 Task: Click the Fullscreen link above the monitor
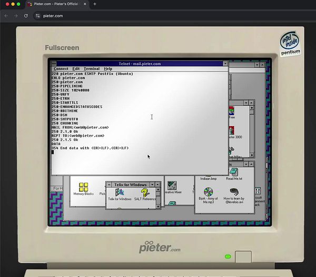click(x=62, y=48)
